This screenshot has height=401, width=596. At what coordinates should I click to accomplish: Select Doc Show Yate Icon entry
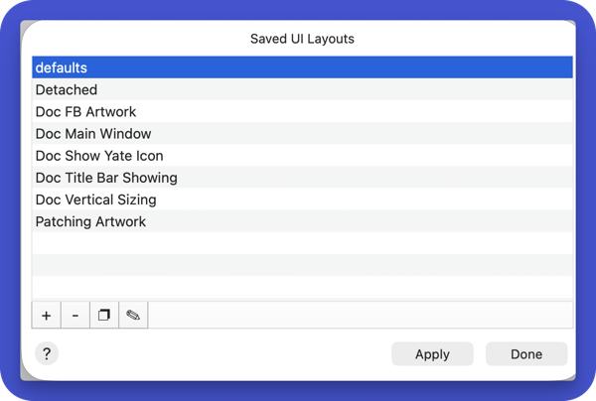pyautogui.click(x=302, y=156)
